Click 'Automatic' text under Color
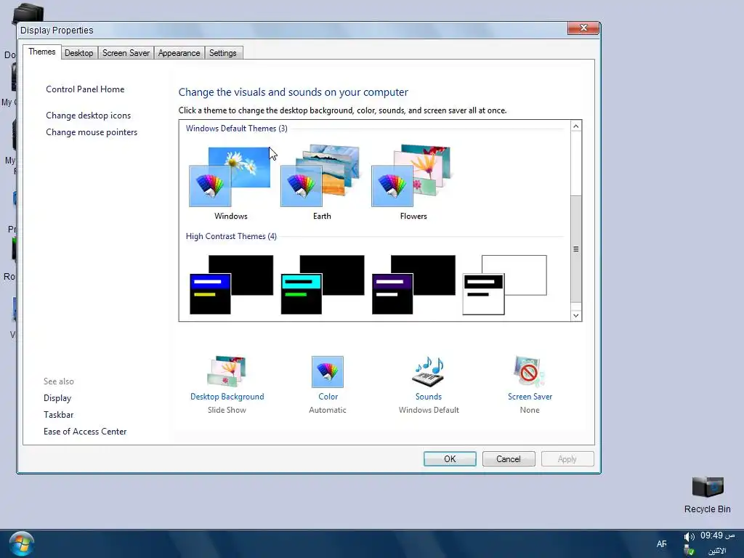 328,410
